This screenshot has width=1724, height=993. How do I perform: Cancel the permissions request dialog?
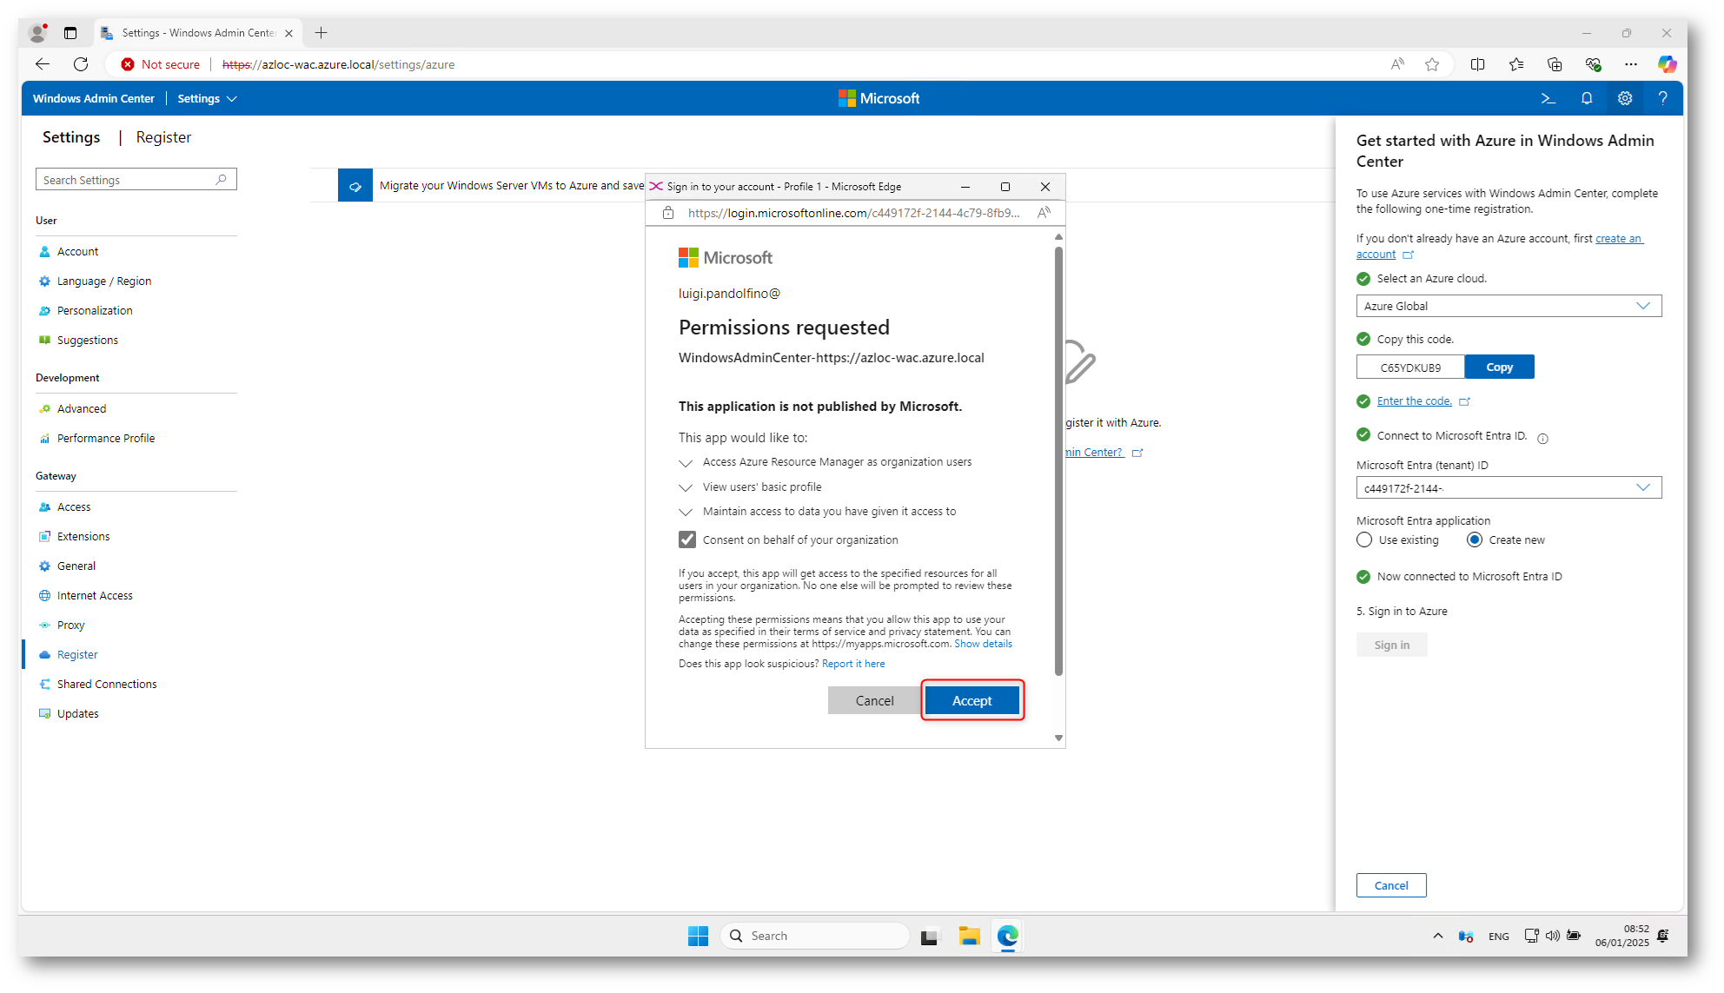click(873, 700)
